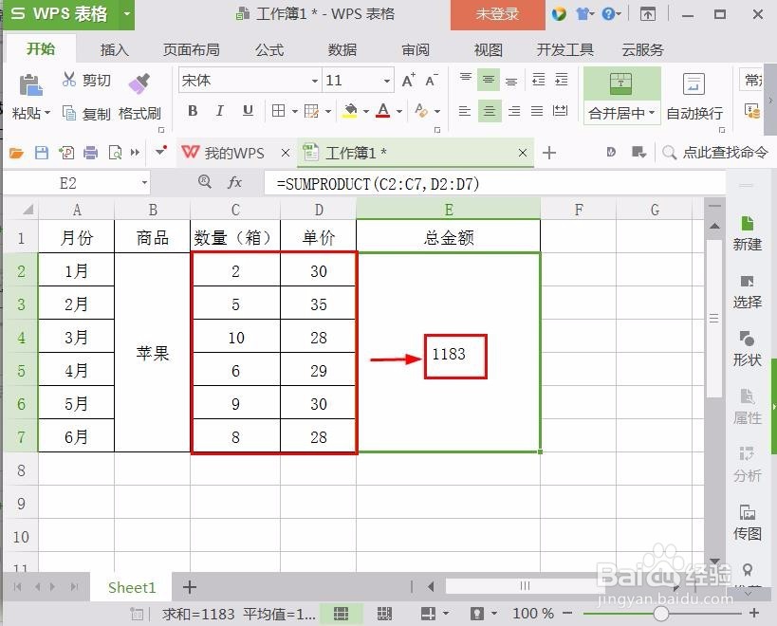Image resolution: width=777 pixels, height=626 pixels.
Task: Toggle italic formatting
Action: [218, 111]
